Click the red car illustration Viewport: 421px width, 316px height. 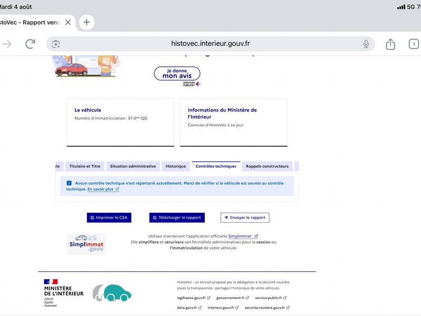tap(71, 70)
